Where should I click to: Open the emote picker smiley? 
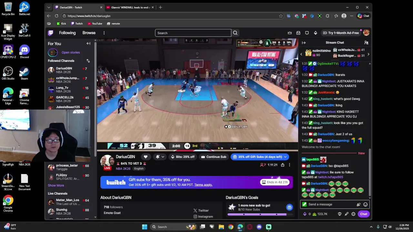[365, 204]
